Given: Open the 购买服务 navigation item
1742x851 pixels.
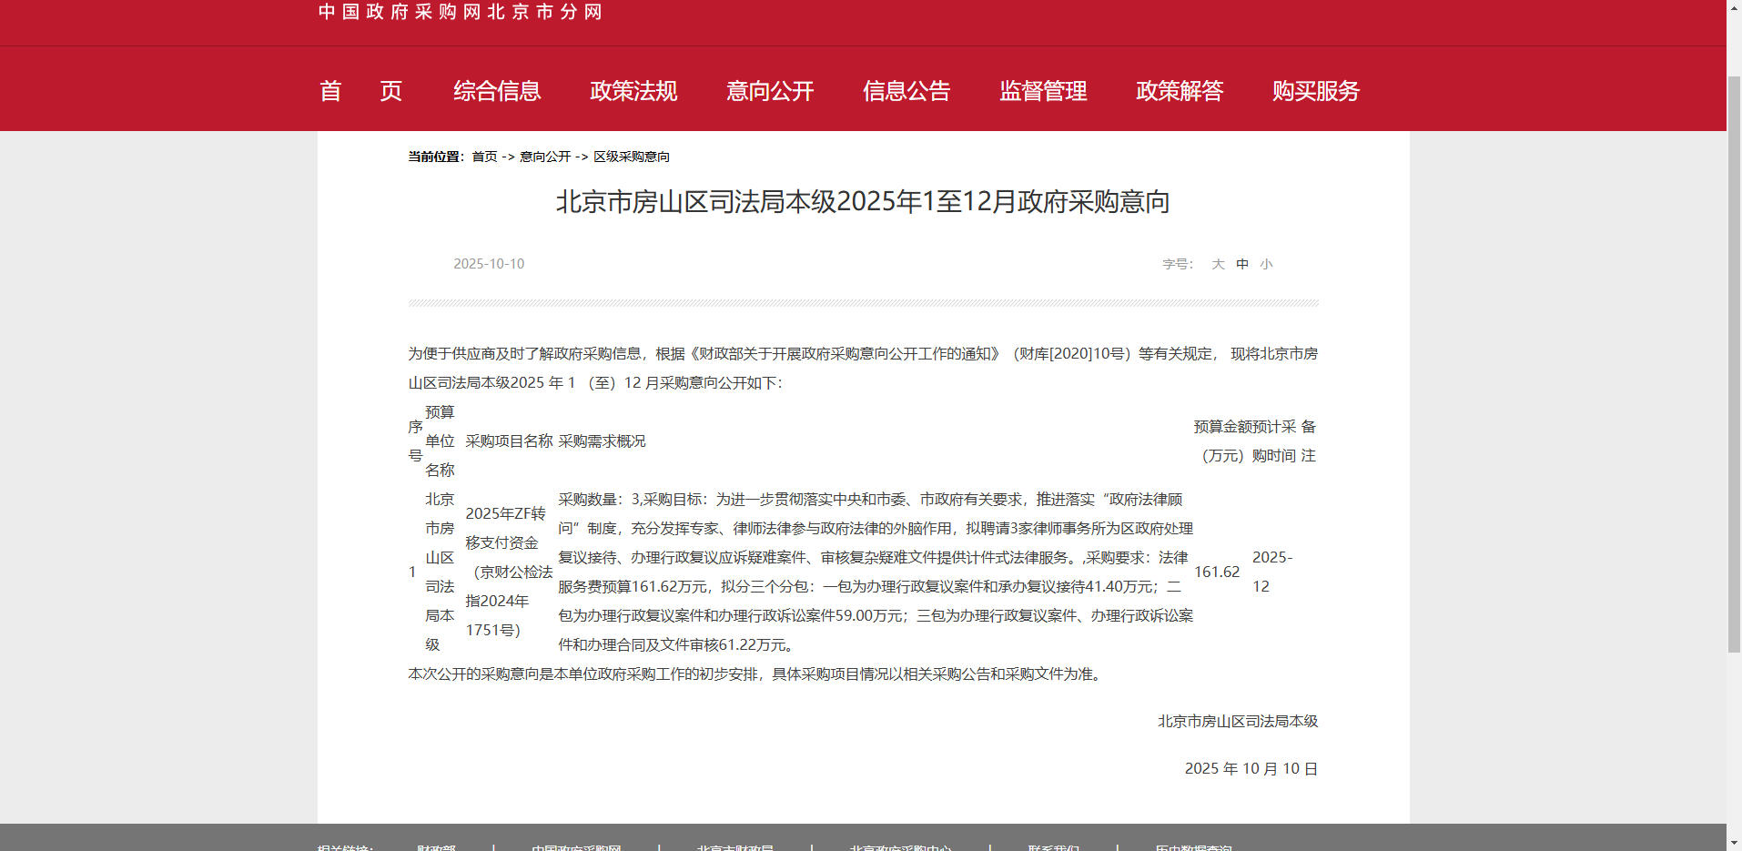Looking at the screenshot, I should click(1316, 91).
